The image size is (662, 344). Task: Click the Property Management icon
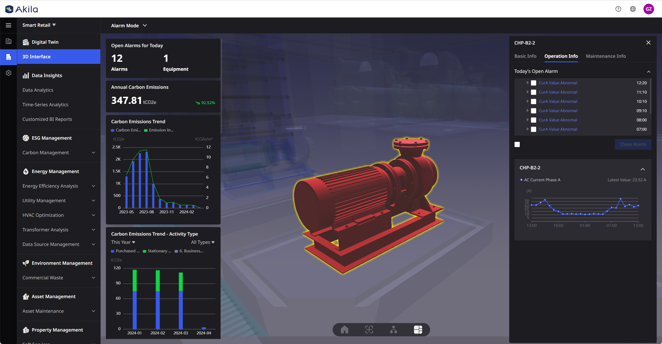[x=26, y=330]
